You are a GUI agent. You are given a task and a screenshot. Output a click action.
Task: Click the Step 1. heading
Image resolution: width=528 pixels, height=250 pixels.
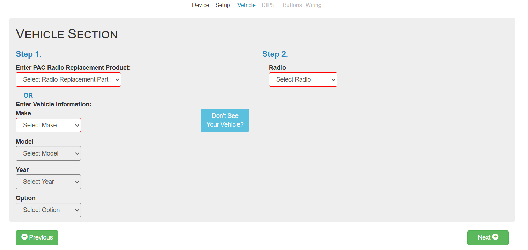pyautogui.click(x=29, y=54)
